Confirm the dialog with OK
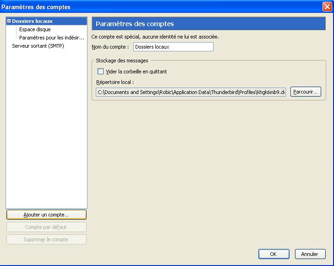This screenshot has width=334, height=266. coord(273,254)
